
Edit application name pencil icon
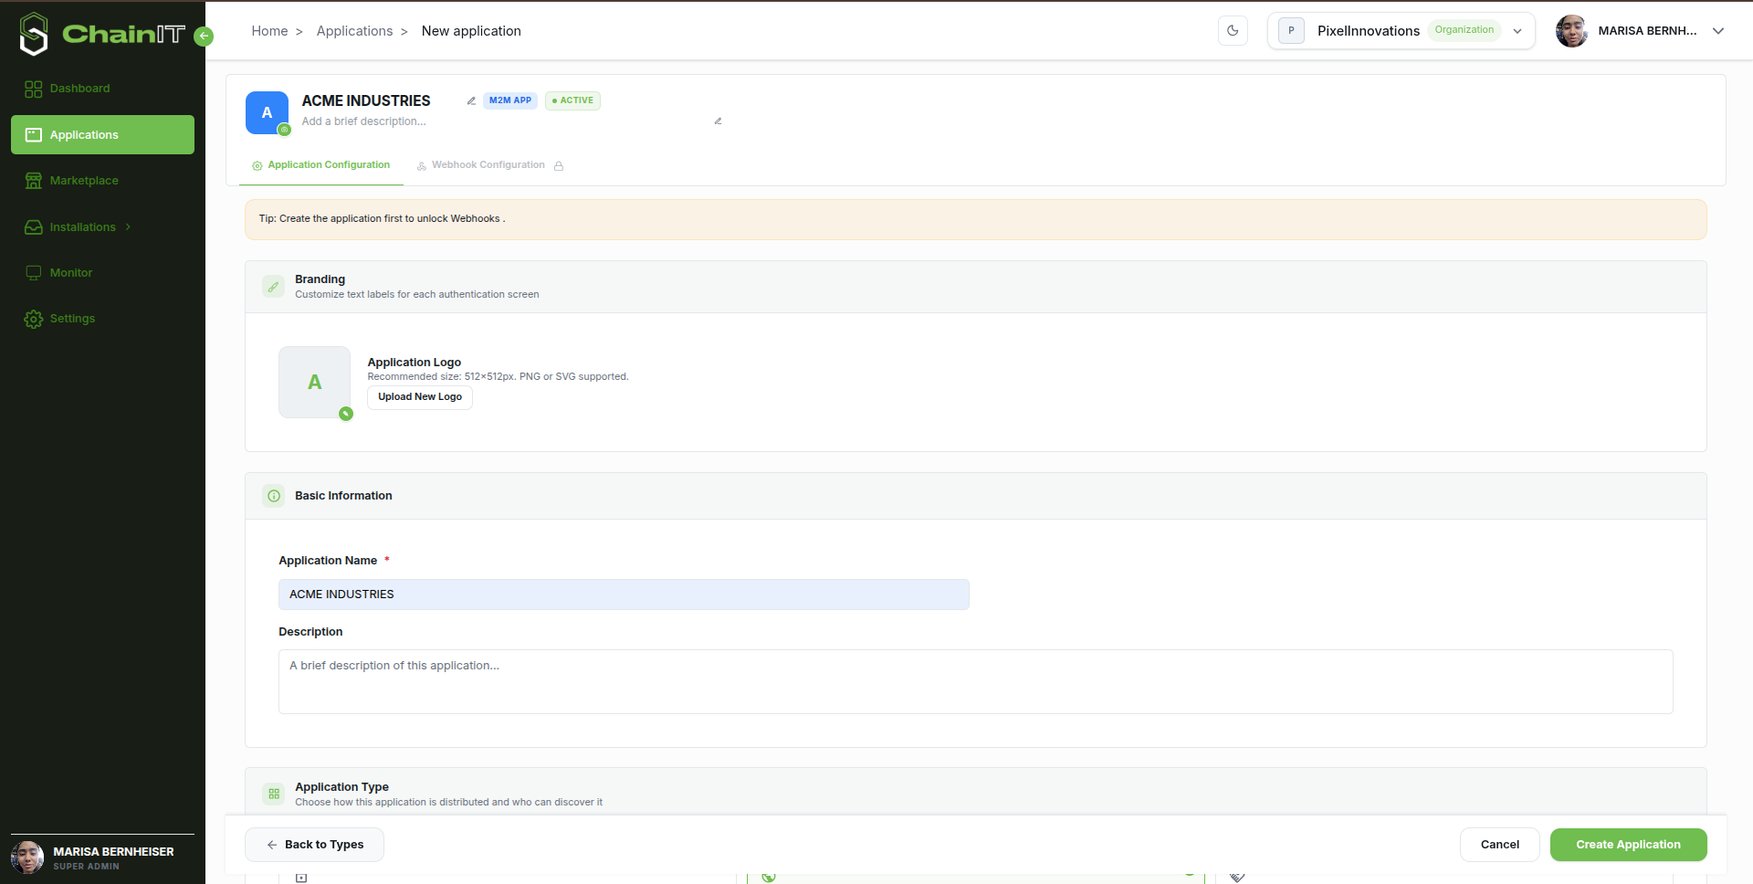(471, 100)
